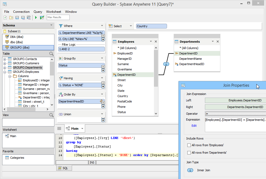Click the run-to-grid icon beside the play button
The width and height of the screenshot is (266, 179).
(x=42, y=18)
